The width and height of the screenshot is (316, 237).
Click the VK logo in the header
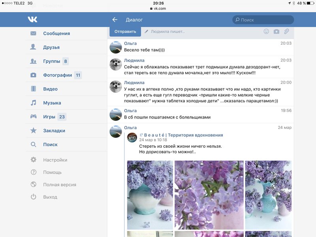click(32, 19)
